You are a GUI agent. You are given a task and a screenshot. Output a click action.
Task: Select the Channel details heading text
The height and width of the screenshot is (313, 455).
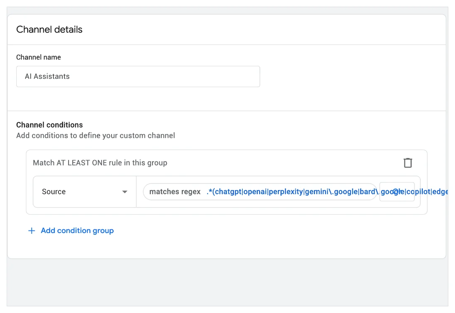point(49,30)
